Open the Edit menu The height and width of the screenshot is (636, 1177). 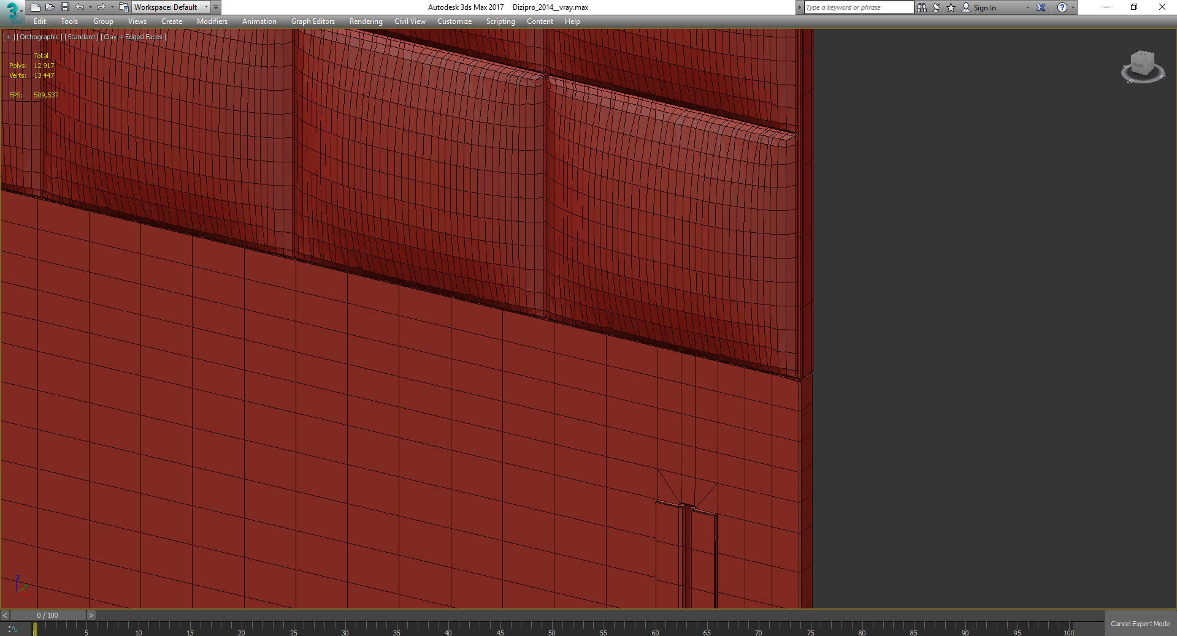pyautogui.click(x=40, y=21)
